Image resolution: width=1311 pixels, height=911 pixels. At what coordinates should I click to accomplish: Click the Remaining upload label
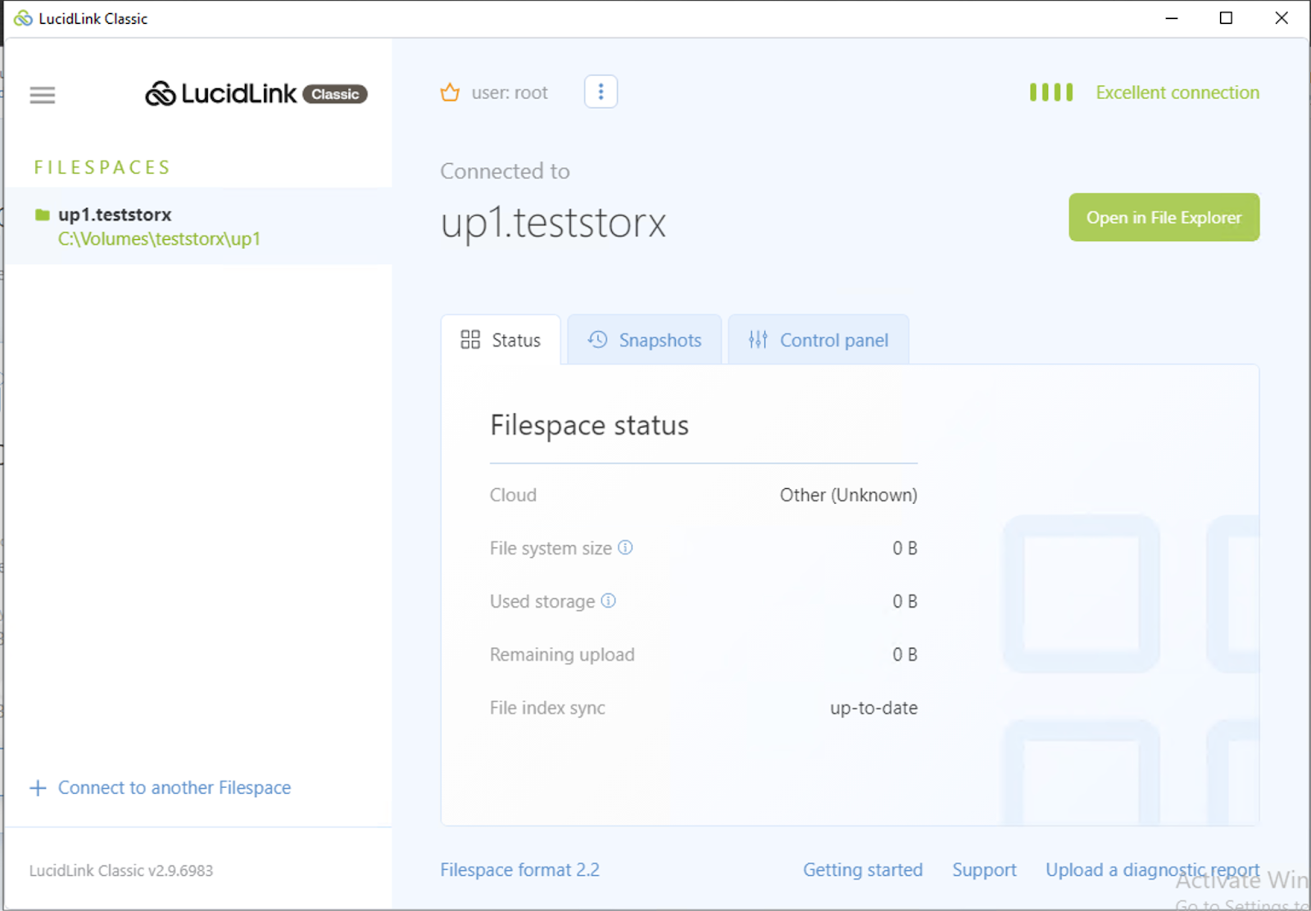point(562,655)
